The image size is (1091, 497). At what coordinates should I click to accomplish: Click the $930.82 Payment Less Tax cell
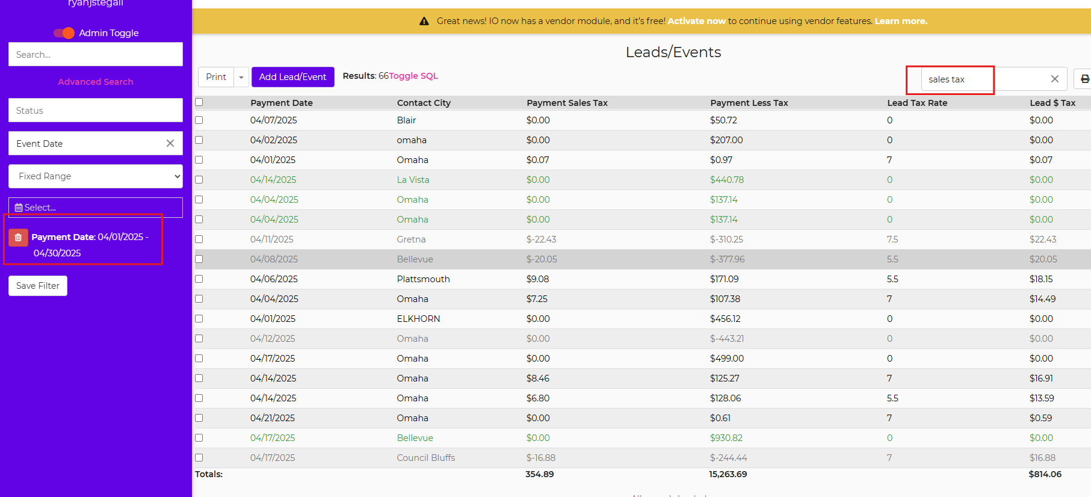pyautogui.click(x=726, y=438)
